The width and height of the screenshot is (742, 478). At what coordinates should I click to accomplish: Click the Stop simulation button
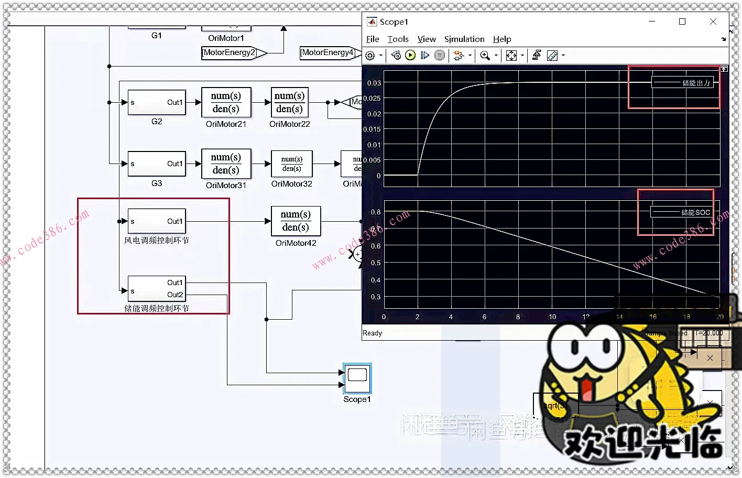pos(440,56)
